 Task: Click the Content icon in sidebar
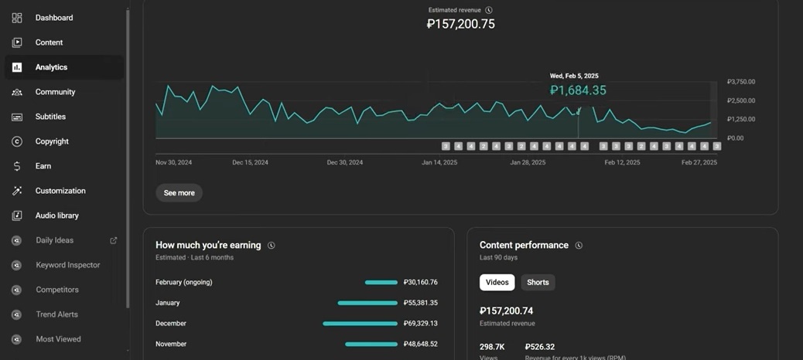pyautogui.click(x=17, y=42)
